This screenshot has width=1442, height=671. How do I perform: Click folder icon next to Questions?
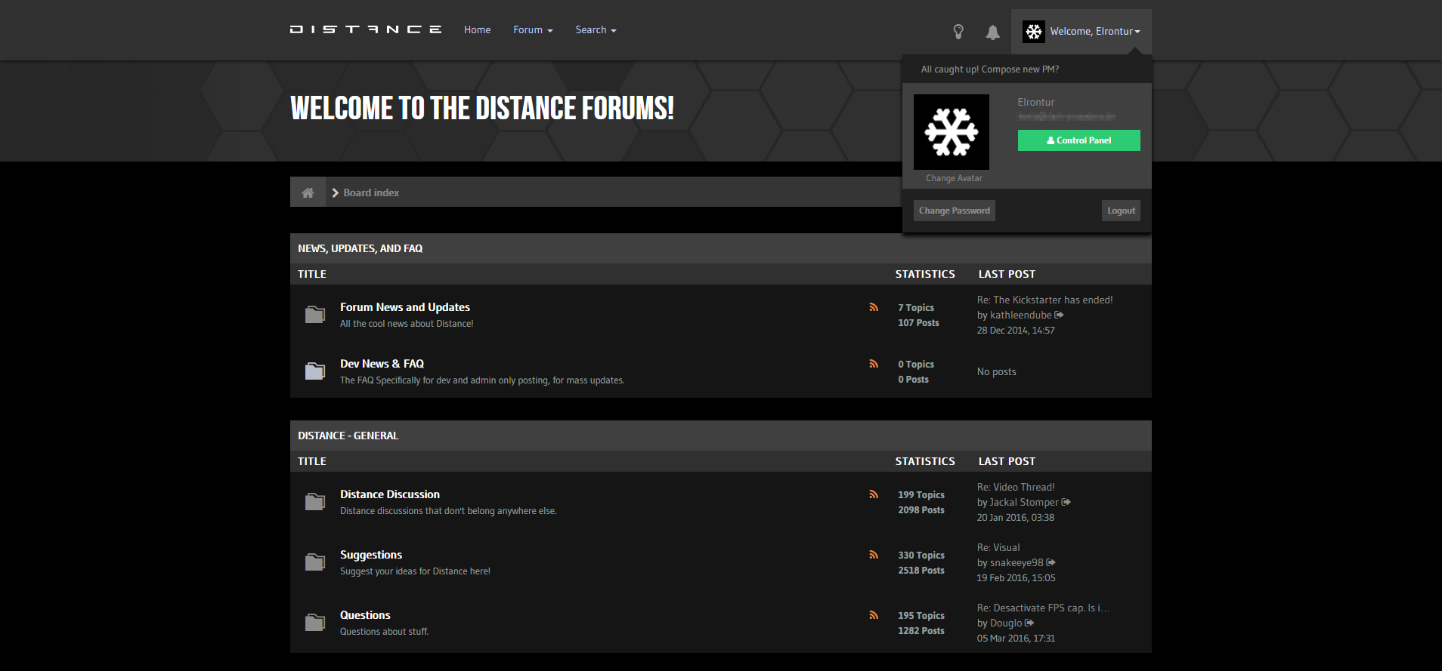point(315,622)
